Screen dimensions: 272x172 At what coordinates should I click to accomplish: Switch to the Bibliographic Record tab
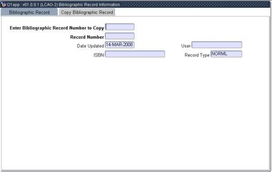pyautogui.click(x=29, y=12)
